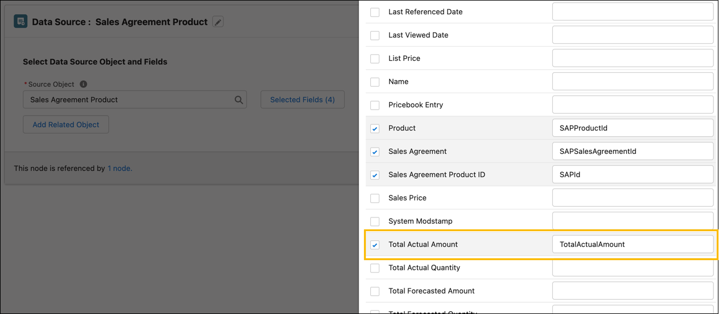Tick the System Modstamp checkbox
Screen dimensions: 719x314
[x=375, y=221]
